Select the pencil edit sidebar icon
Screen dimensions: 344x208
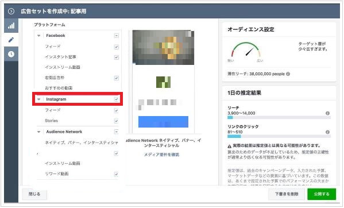11,40
